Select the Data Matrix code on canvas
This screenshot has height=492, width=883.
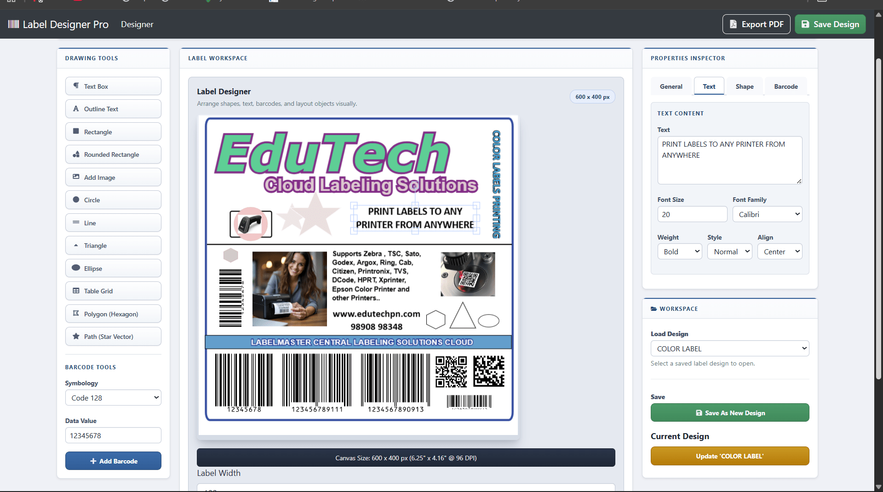(489, 371)
